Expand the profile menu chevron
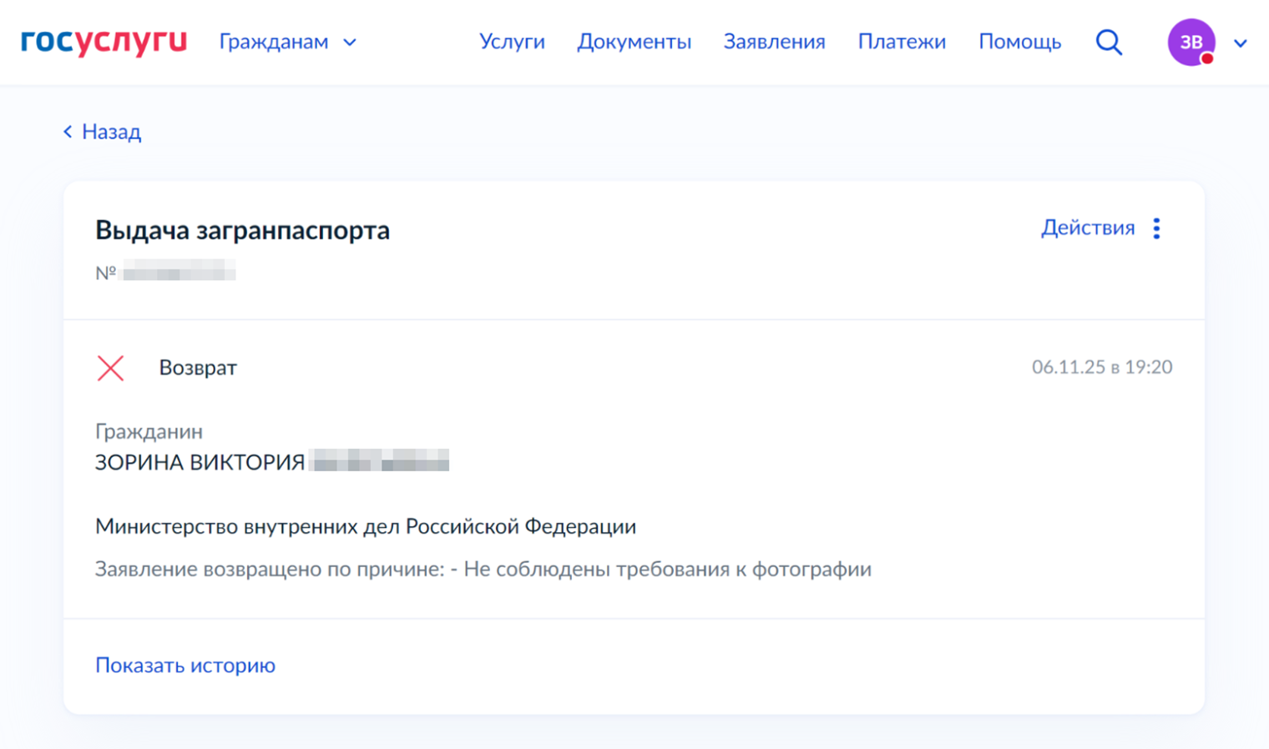The width and height of the screenshot is (1269, 749). [1241, 43]
